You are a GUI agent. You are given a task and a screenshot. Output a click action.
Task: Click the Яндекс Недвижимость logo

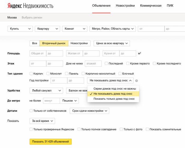point(30,6)
